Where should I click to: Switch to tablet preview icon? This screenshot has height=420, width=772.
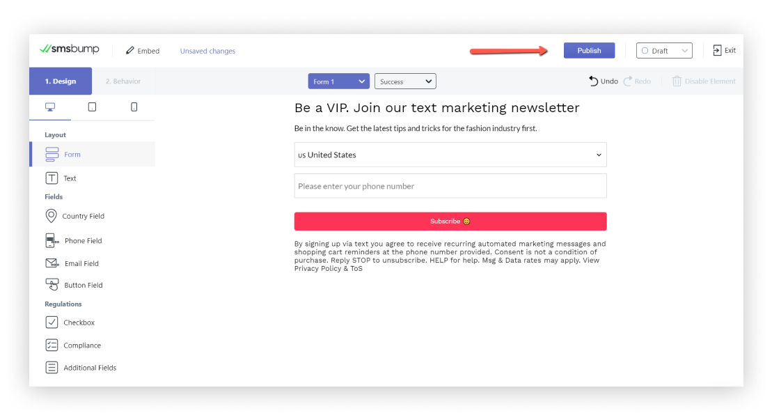tap(92, 107)
